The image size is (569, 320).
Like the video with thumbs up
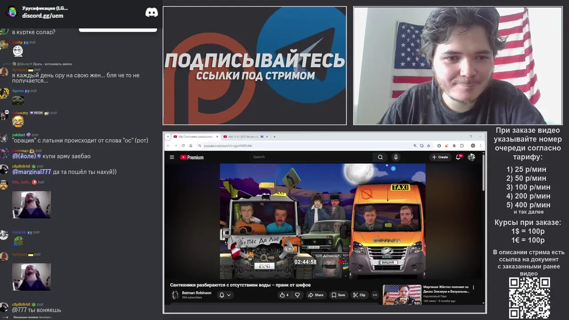(x=284, y=295)
